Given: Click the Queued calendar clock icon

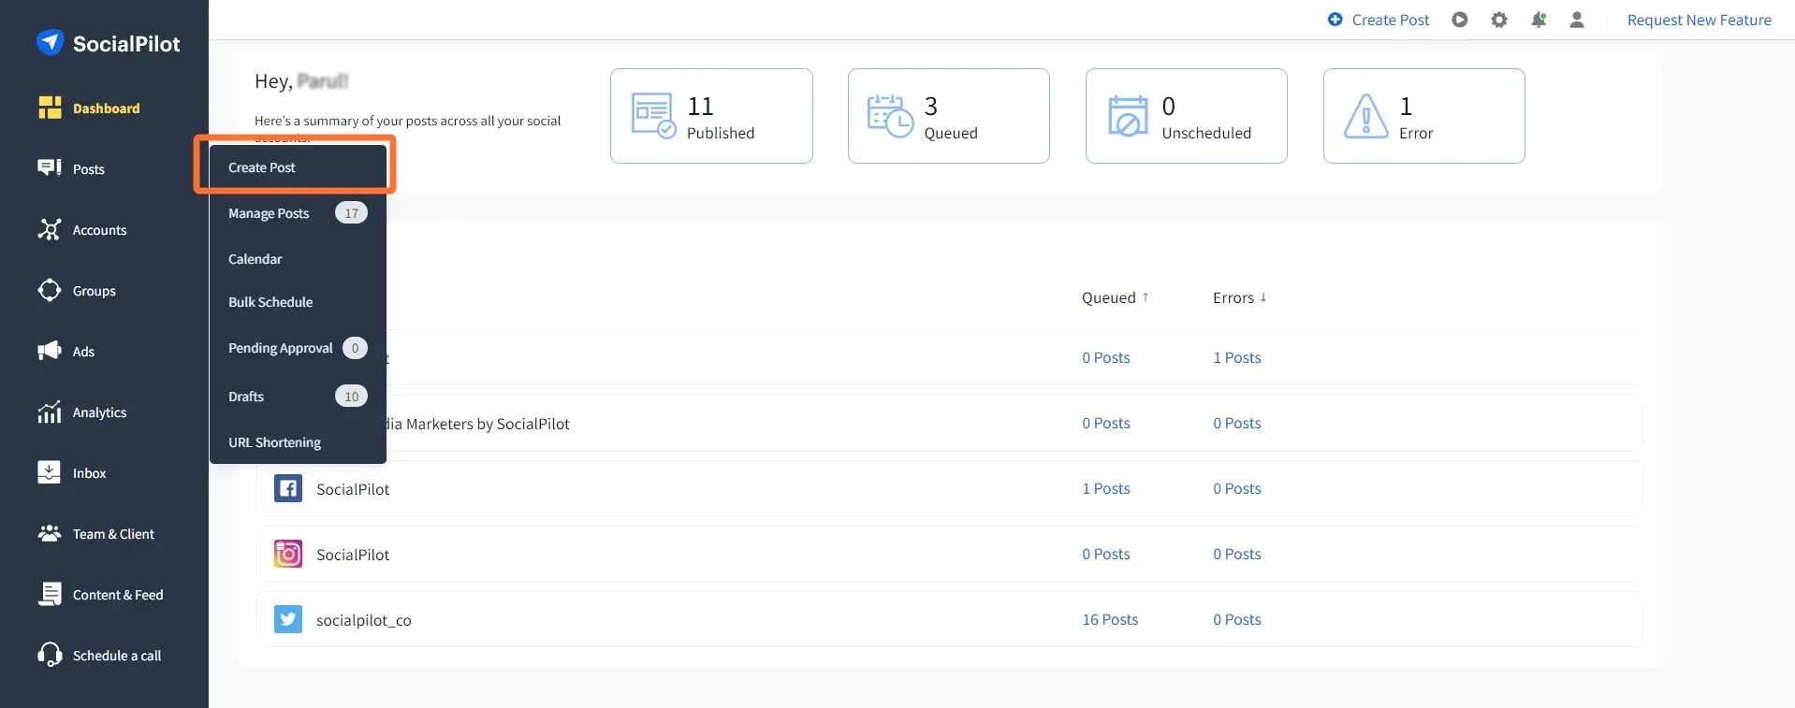Looking at the screenshot, I should pyautogui.click(x=890, y=116).
